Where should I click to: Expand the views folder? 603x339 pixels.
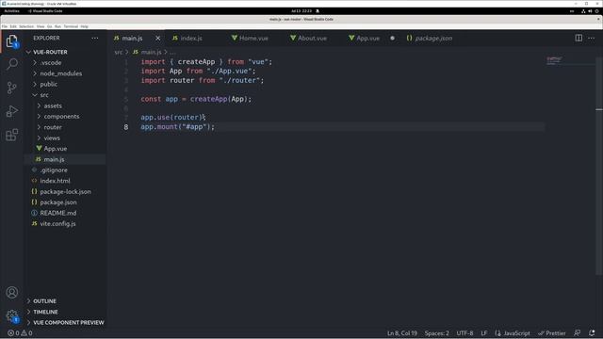52,138
